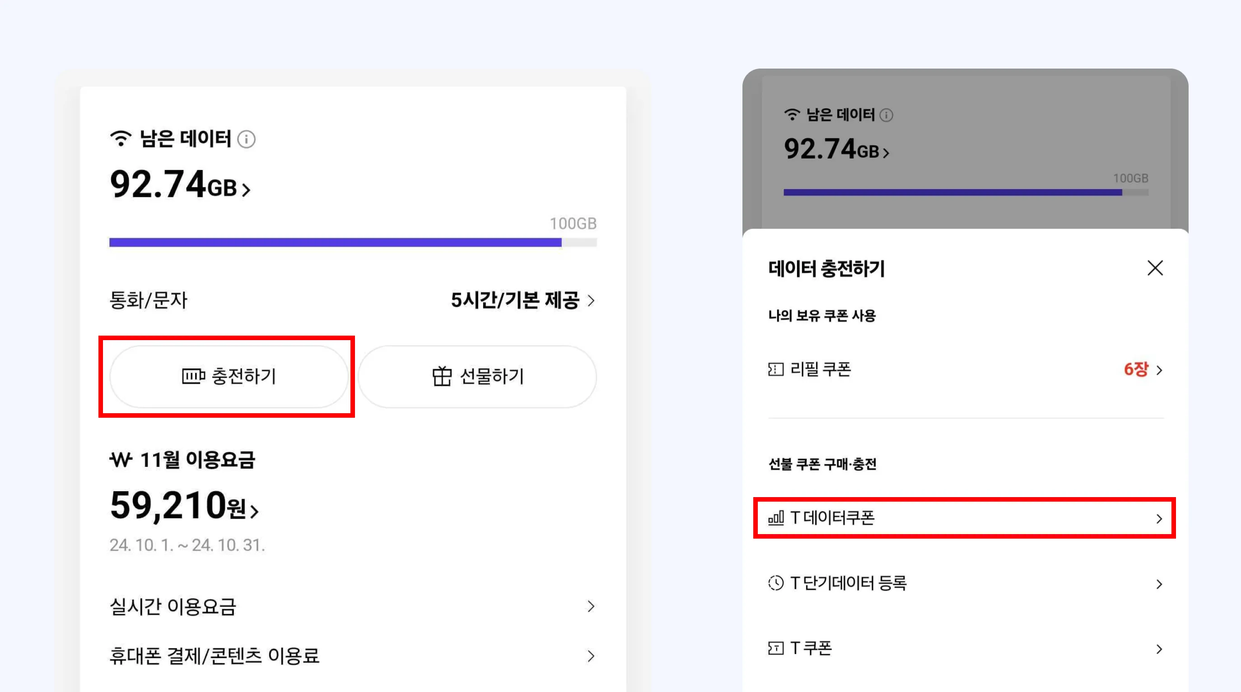The width and height of the screenshot is (1241, 692).
Task: Expand the 리필 쿠폰 6장 row chevron
Action: pyautogui.click(x=1160, y=369)
